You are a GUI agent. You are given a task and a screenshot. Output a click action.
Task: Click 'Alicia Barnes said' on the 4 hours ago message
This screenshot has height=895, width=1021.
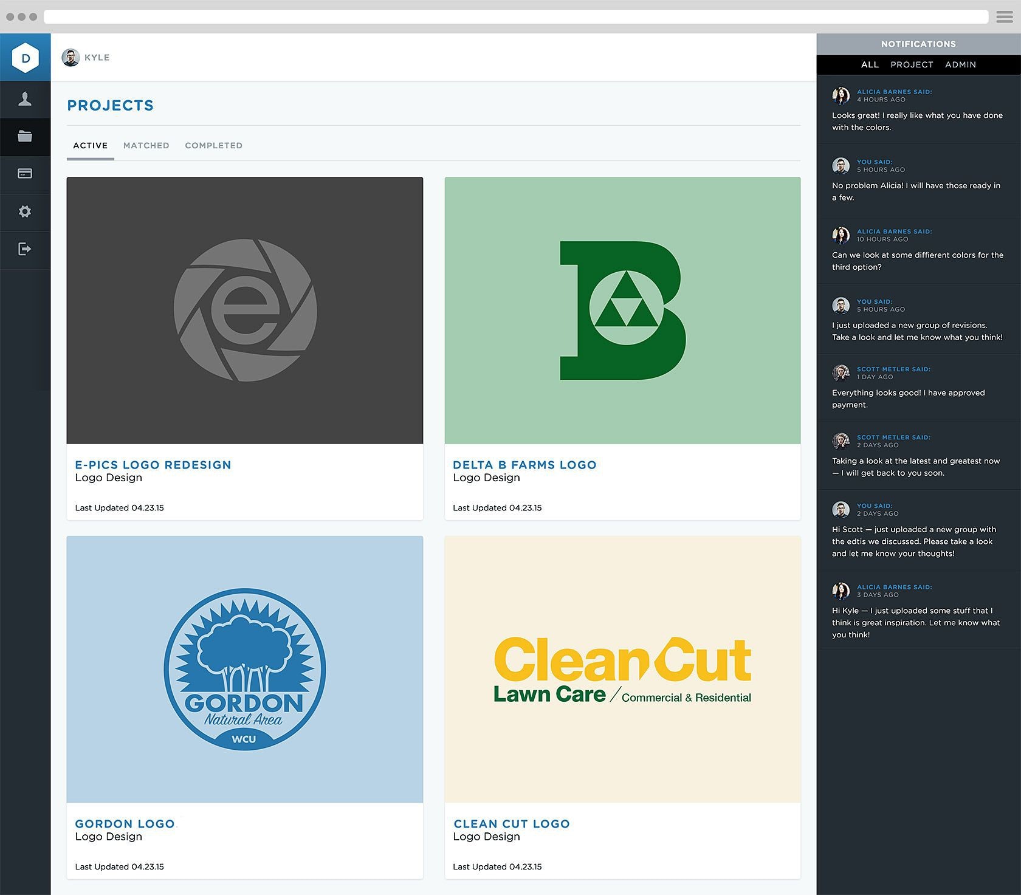[894, 92]
